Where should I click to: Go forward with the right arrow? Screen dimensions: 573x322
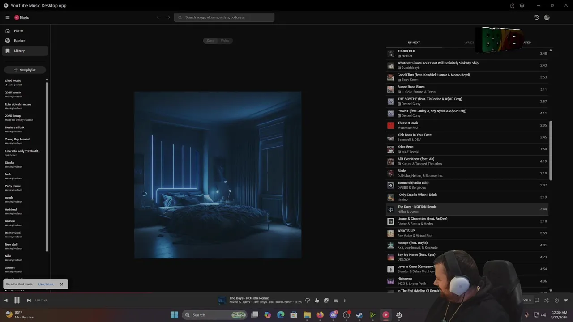tap(168, 17)
